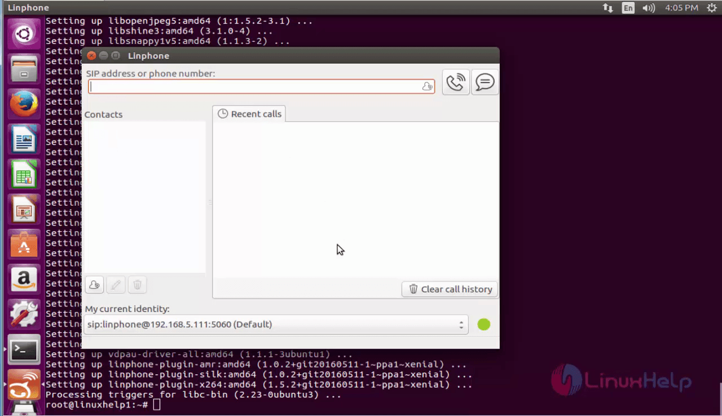Click 'SIP address or phone number:' label
Screen dimensions: 722x416
click(x=151, y=73)
